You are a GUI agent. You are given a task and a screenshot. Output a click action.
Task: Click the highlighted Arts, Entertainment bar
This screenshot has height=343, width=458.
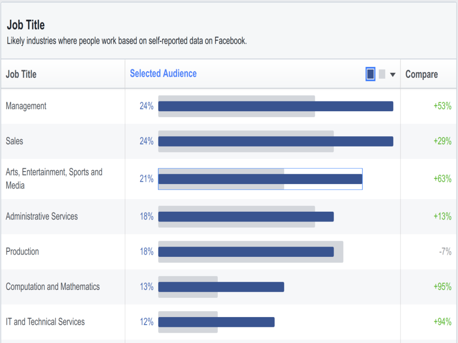pyautogui.click(x=260, y=179)
